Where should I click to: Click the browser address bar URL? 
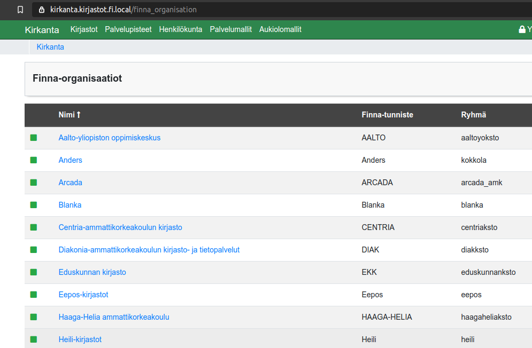124,10
